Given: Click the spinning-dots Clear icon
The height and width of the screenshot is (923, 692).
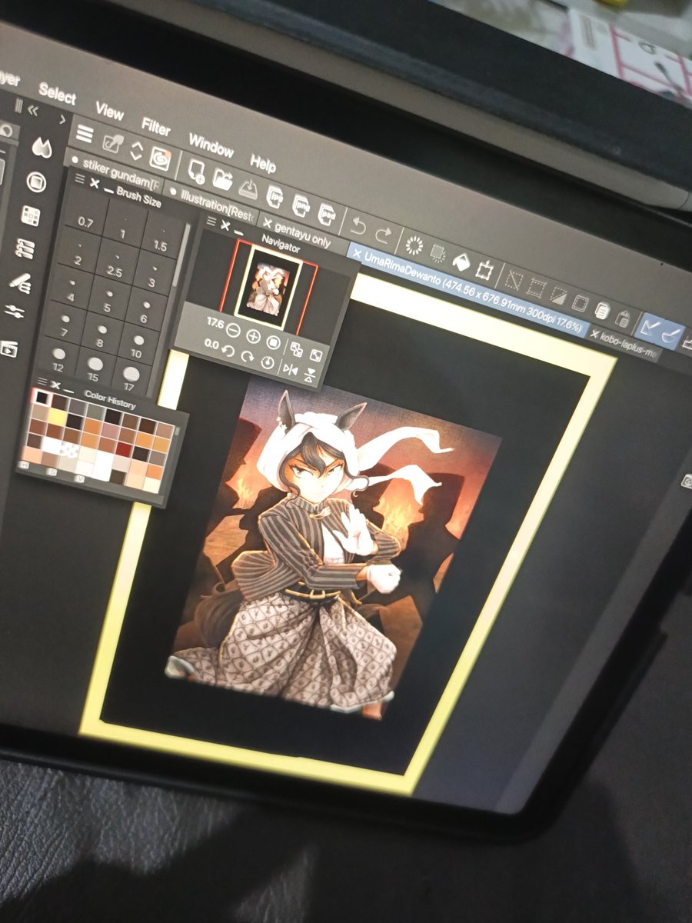Looking at the screenshot, I should pos(414,245).
